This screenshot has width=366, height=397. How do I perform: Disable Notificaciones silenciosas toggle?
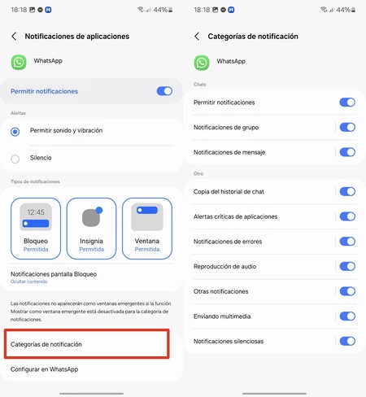point(347,341)
